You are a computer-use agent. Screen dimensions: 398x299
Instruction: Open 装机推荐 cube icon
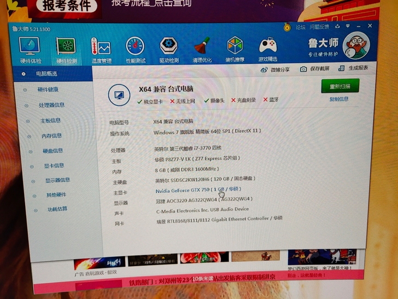point(235,49)
